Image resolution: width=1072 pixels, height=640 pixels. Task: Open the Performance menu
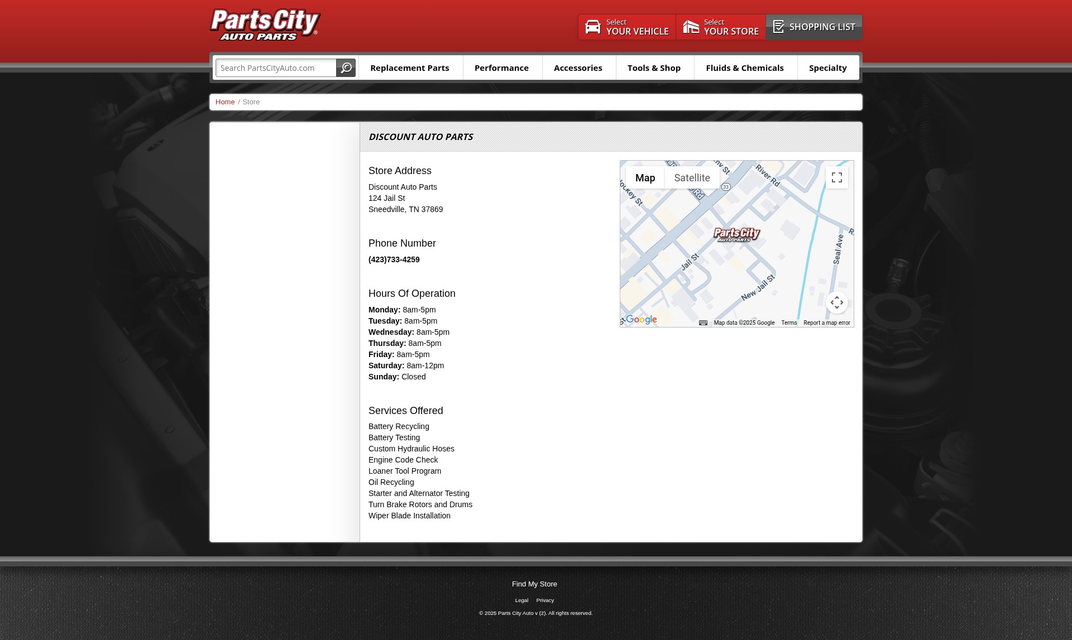501,68
